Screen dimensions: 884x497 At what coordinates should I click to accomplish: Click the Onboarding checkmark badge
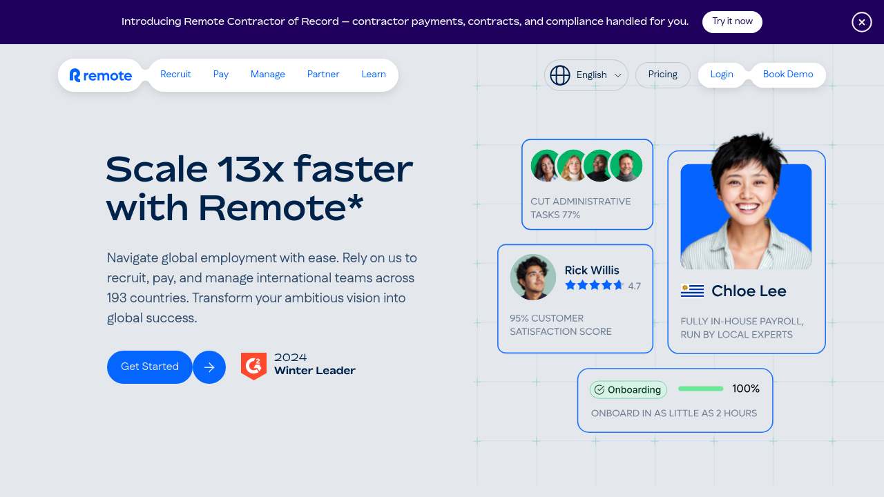(628, 389)
